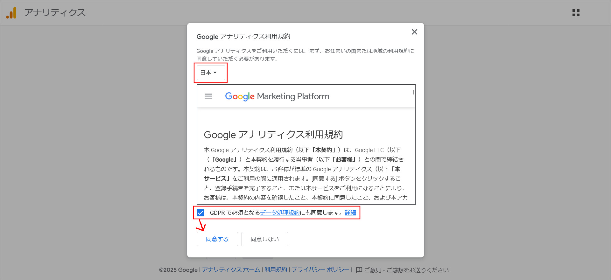
Task: Click ご意見・ご感想をお送りください feedback link
Action: click(406, 270)
